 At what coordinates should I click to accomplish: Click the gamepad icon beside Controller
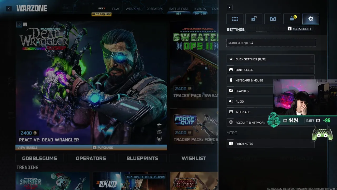pyautogui.click(x=231, y=70)
